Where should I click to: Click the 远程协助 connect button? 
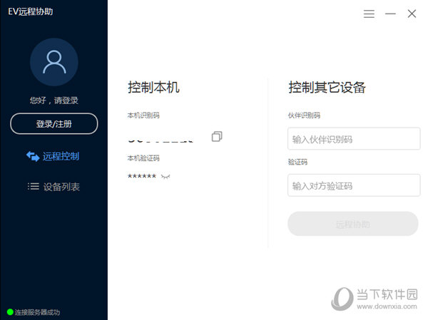(x=352, y=224)
